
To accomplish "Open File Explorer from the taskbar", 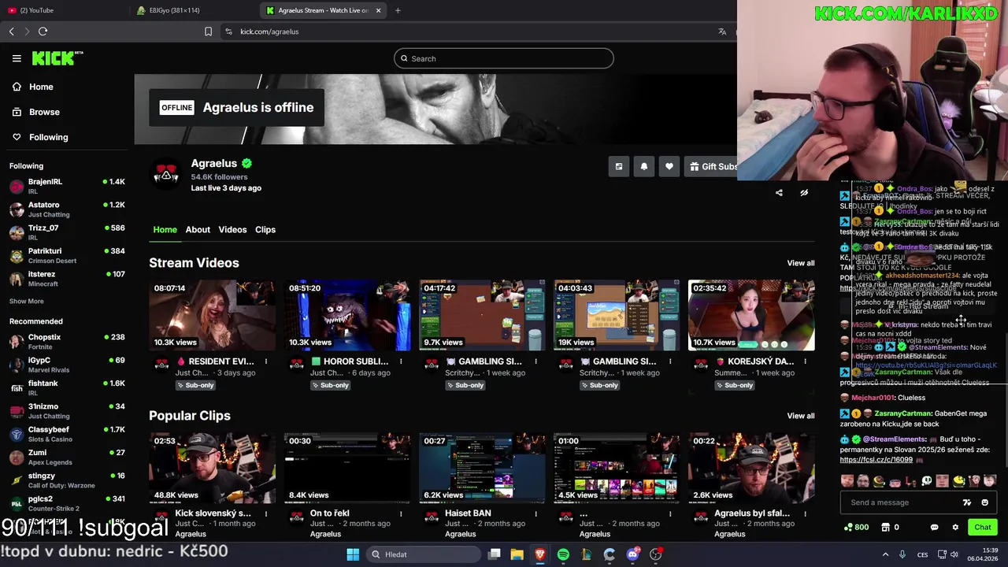I will 517,554.
